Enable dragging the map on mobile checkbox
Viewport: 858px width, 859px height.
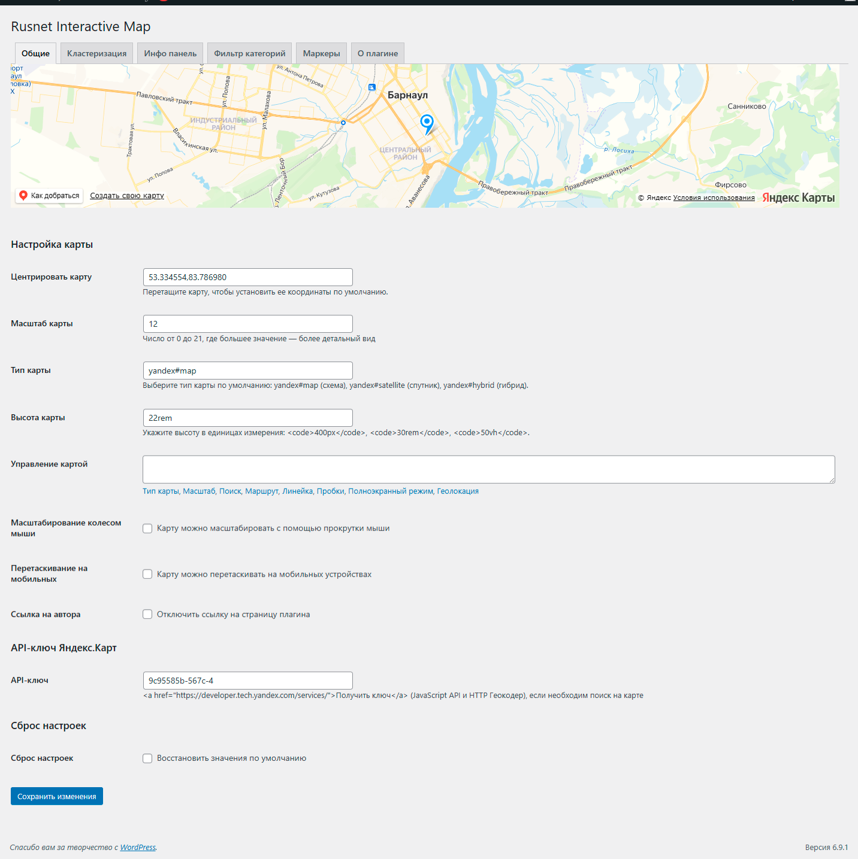click(147, 575)
